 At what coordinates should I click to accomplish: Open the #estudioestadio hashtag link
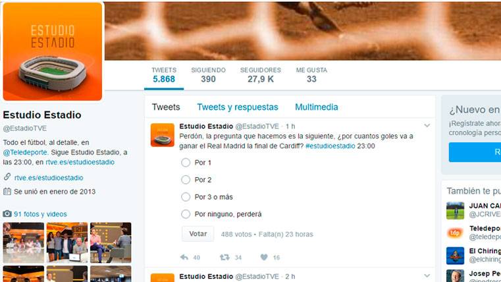(x=330, y=146)
